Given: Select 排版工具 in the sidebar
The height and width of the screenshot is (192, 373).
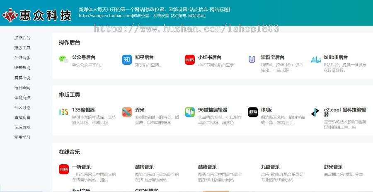Looking at the screenshot, I should [22, 48].
